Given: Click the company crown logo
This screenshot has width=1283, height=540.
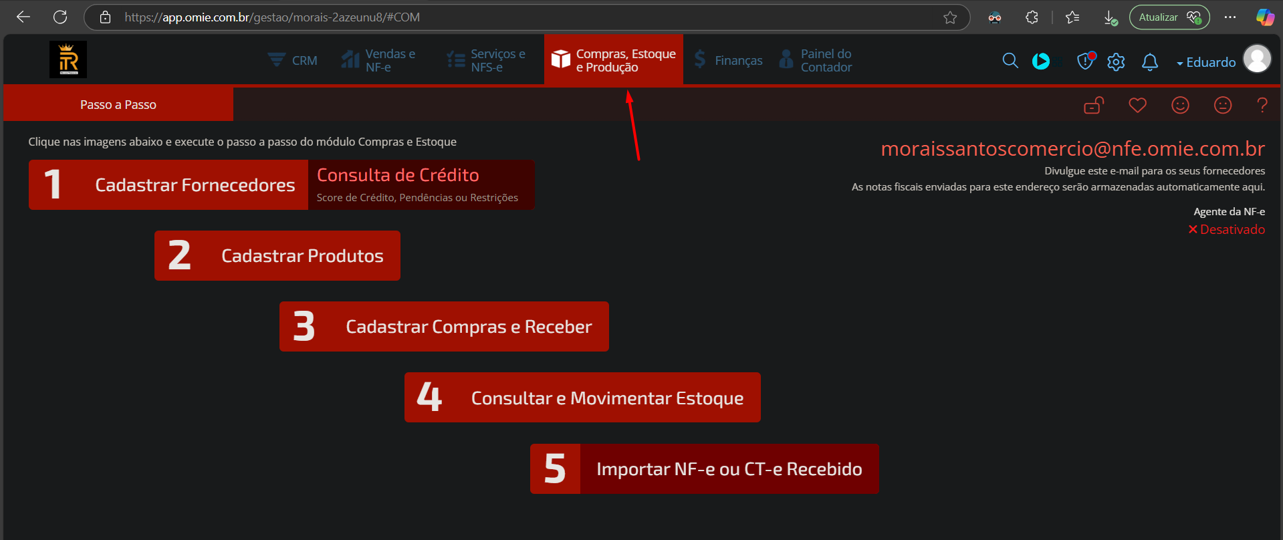Looking at the screenshot, I should click(x=68, y=59).
